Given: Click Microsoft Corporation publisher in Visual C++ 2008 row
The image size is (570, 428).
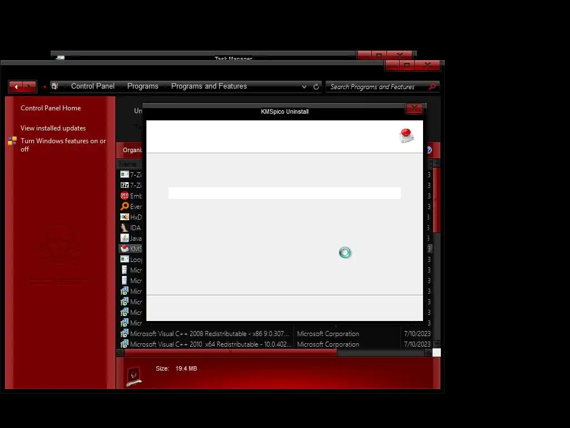Looking at the screenshot, I should click(x=328, y=333).
